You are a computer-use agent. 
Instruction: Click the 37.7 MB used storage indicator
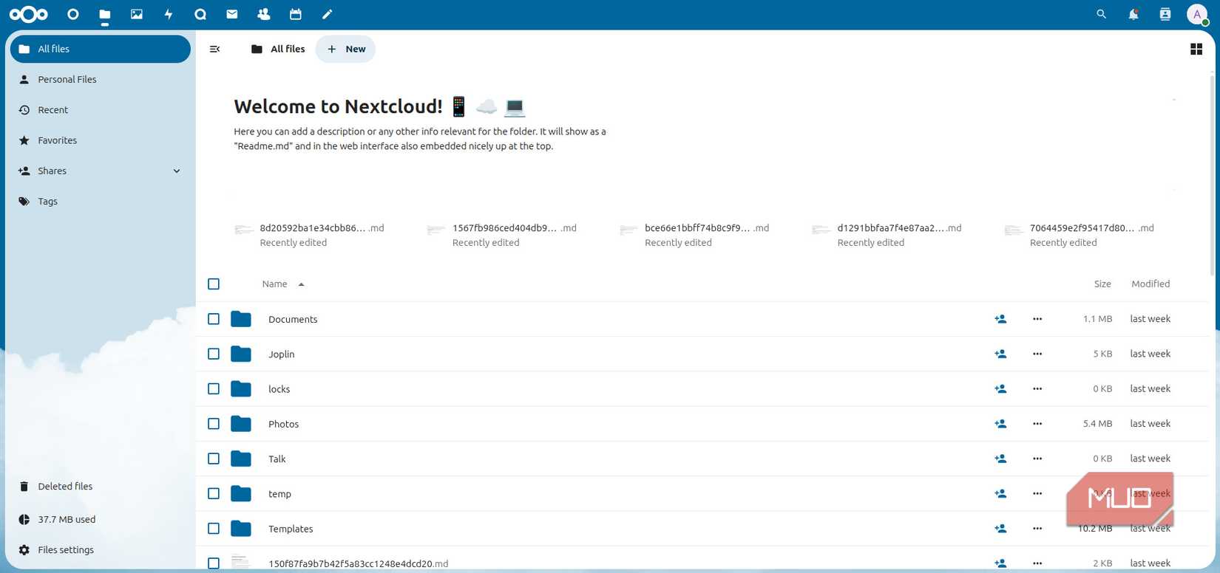click(x=101, y=519)
